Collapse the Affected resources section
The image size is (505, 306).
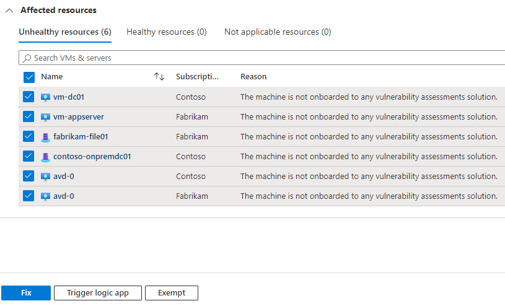click(x=9, y=11)
